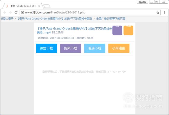Open breadcrumb link 【橙子/Fate Grand Order全剧情AMV】
Screen dimensions: 169x115
click(x=55, y=19)
